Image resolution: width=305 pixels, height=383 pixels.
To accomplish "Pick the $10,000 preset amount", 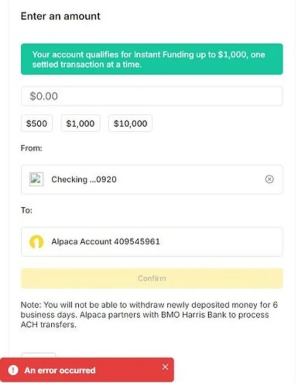I will click(x=130, y=123).
